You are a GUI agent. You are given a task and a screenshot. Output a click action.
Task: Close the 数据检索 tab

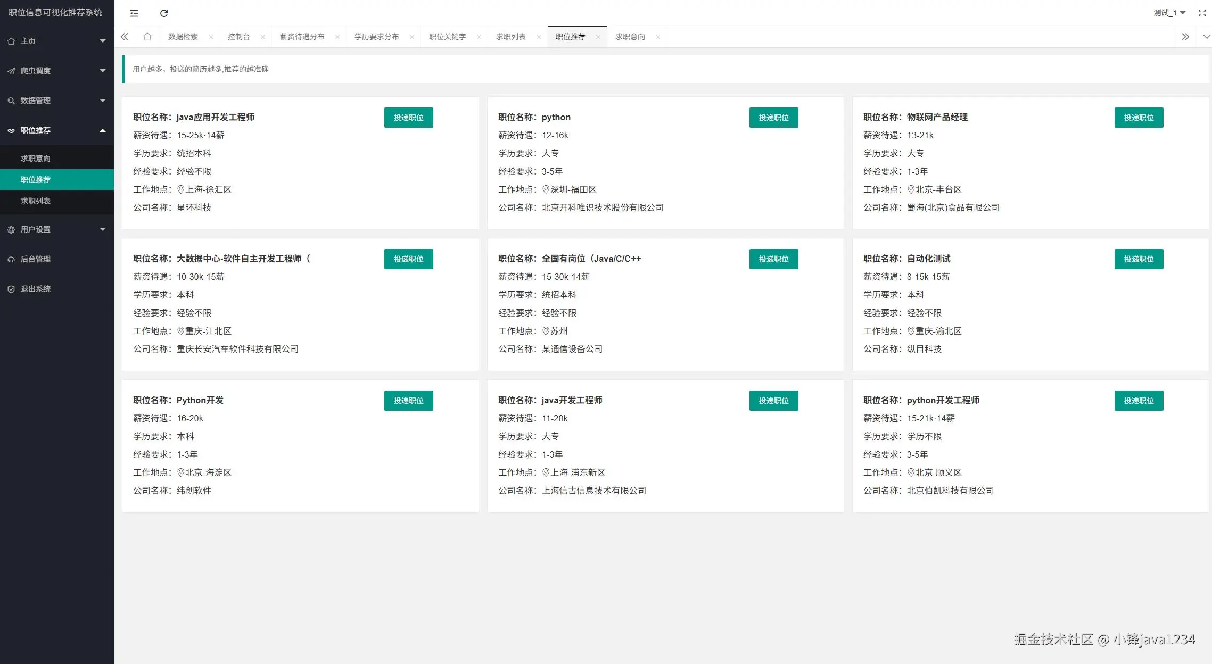coord(211,37)
